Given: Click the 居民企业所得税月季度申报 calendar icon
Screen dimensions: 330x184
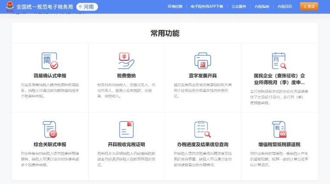Looking at the screenshot, I should click(x=279, y=61).
